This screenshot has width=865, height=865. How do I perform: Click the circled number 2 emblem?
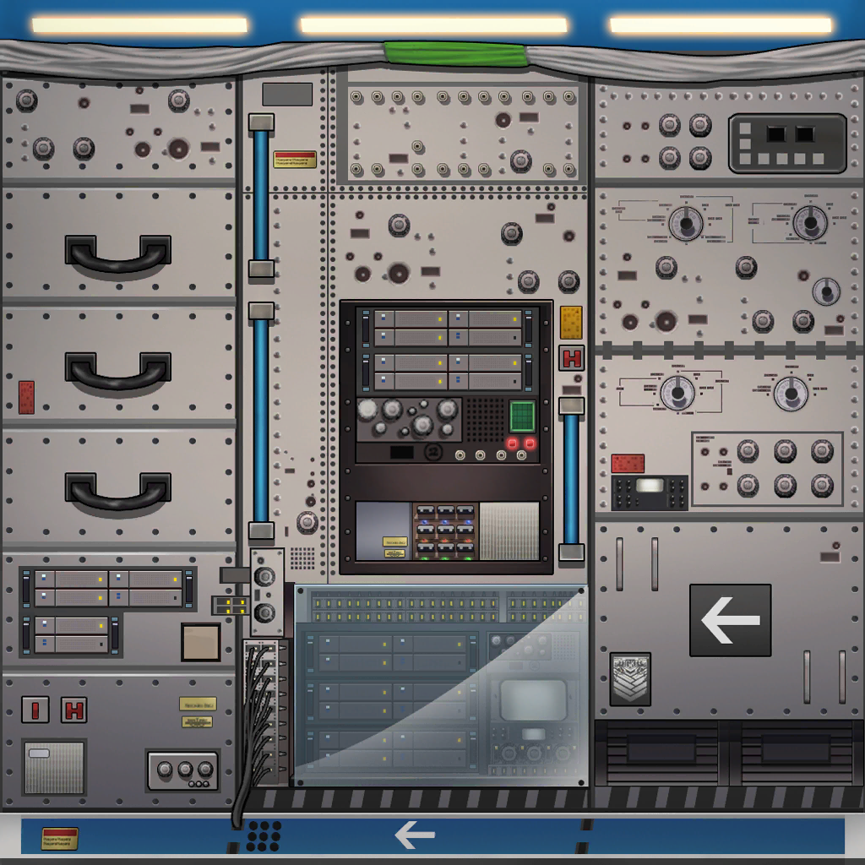point(434,452)
